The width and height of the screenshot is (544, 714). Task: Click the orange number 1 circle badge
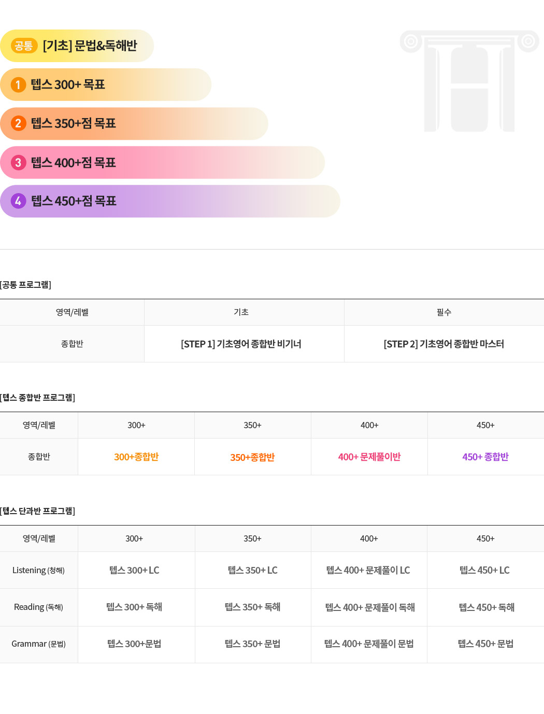[18, 84]
